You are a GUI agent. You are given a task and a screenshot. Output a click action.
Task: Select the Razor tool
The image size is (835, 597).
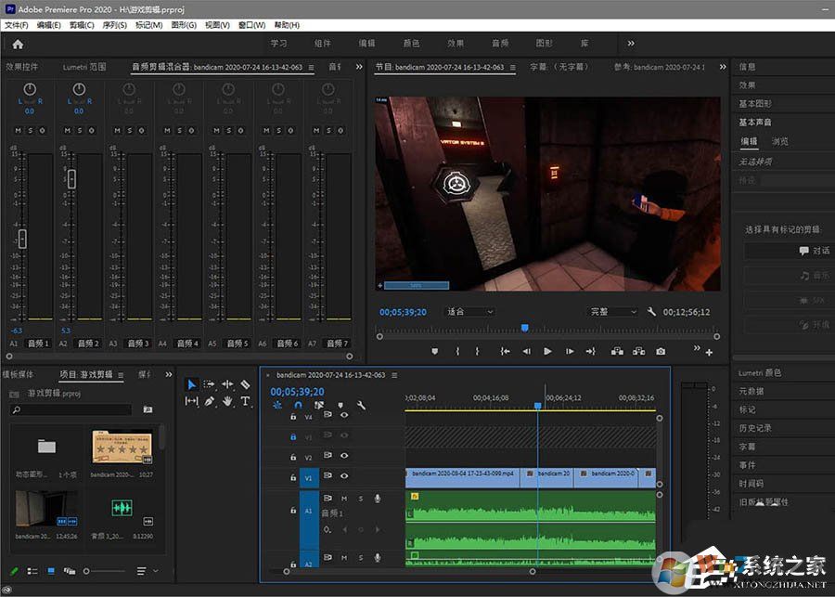245,384
